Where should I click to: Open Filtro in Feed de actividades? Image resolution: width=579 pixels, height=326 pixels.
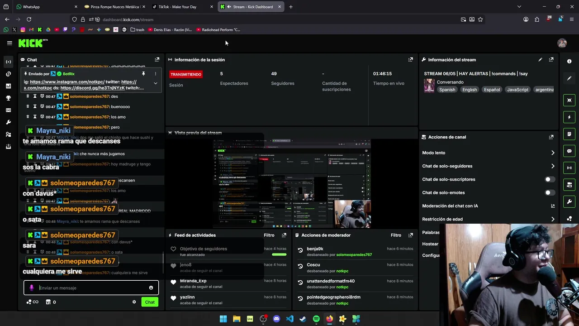[269, 235]
